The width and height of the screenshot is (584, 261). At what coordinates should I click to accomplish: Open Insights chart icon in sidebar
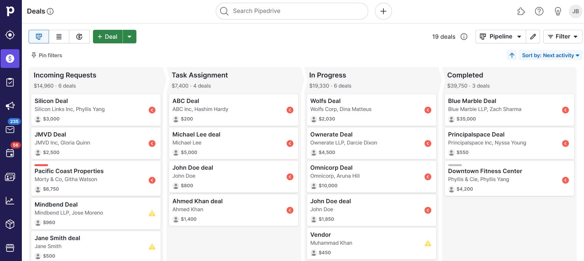10,201
